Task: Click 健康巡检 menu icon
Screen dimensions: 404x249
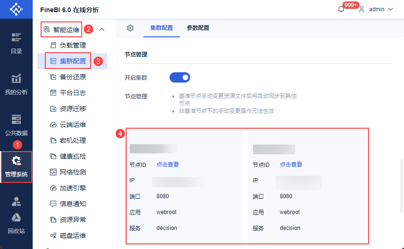Action: [53, 156]
